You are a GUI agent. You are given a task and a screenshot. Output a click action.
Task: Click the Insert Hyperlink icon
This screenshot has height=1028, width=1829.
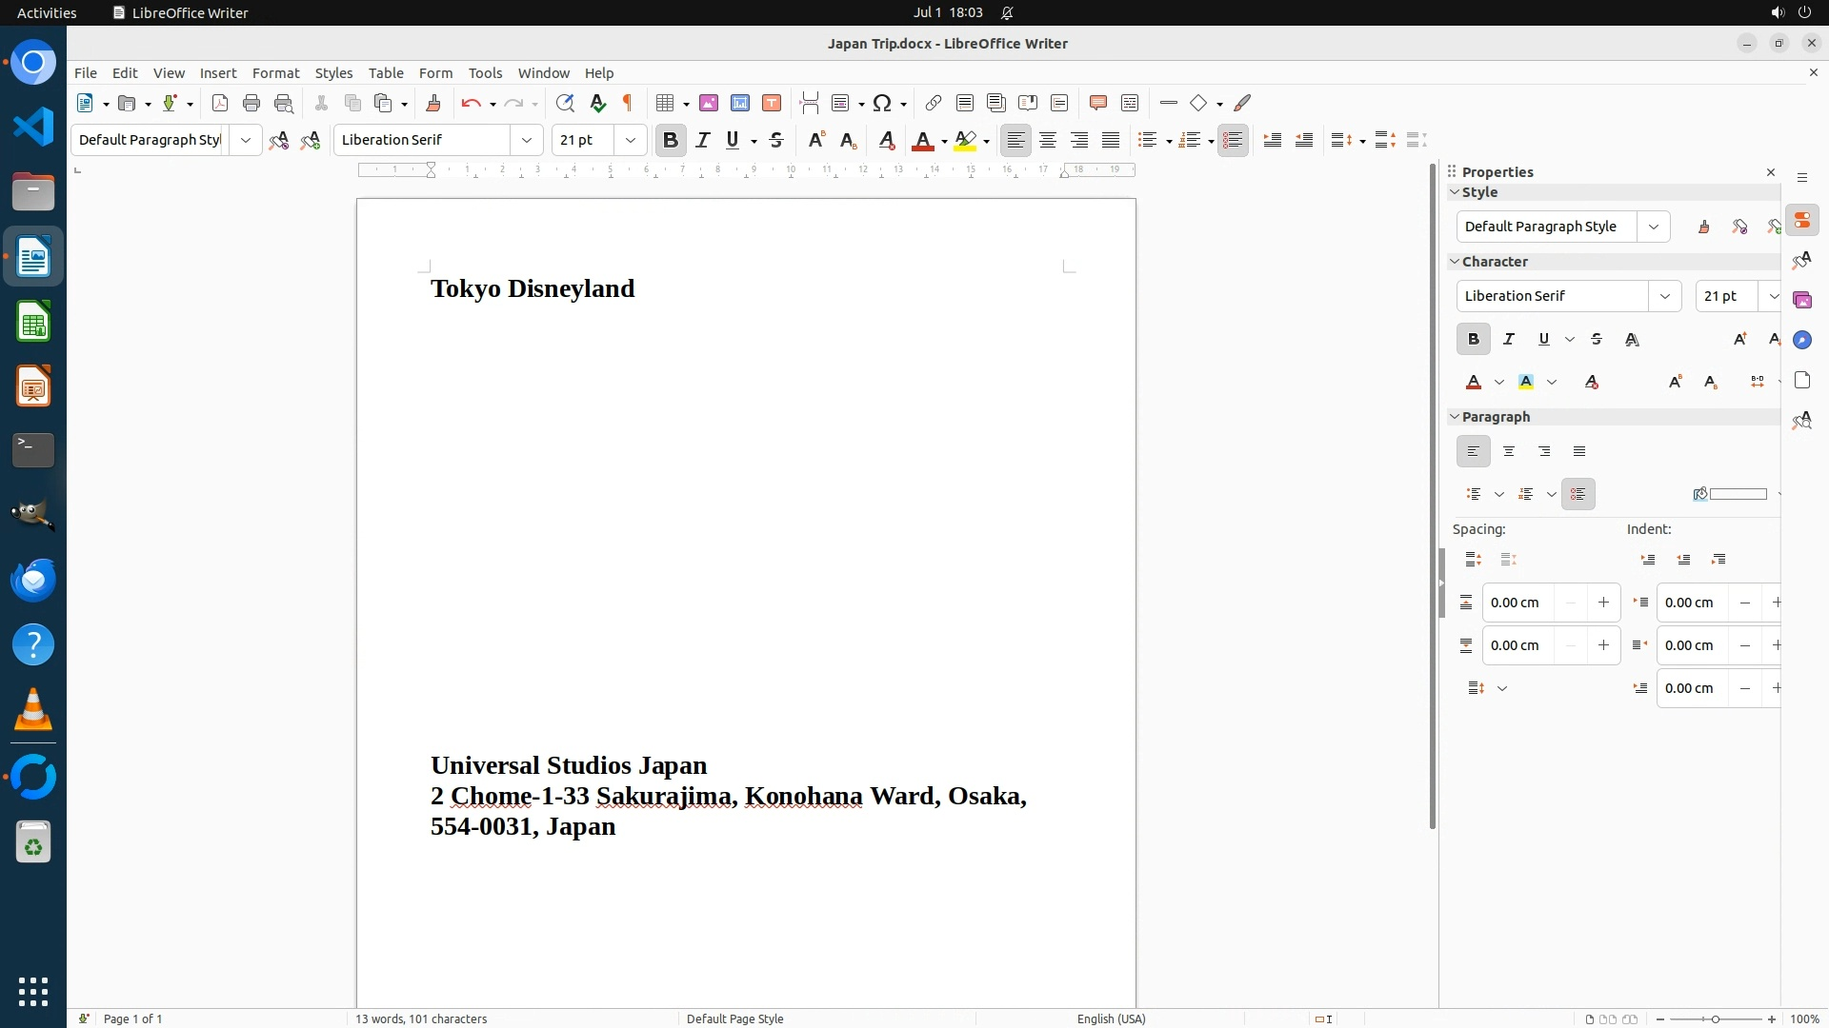pyautogui.click(x=934, y=103)
